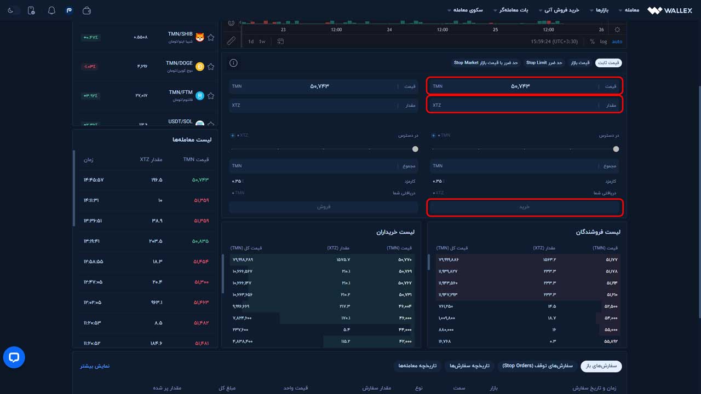Open the سفارش‌های باز tab

(601, 366)
